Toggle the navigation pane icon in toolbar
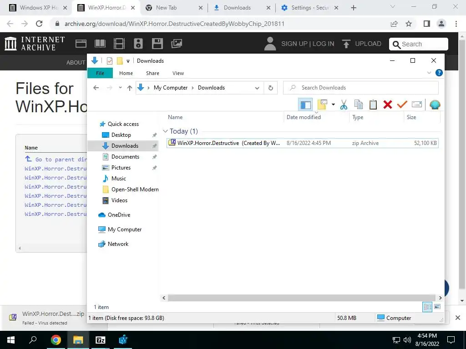The image size is (466, 349). coord(305,105)
